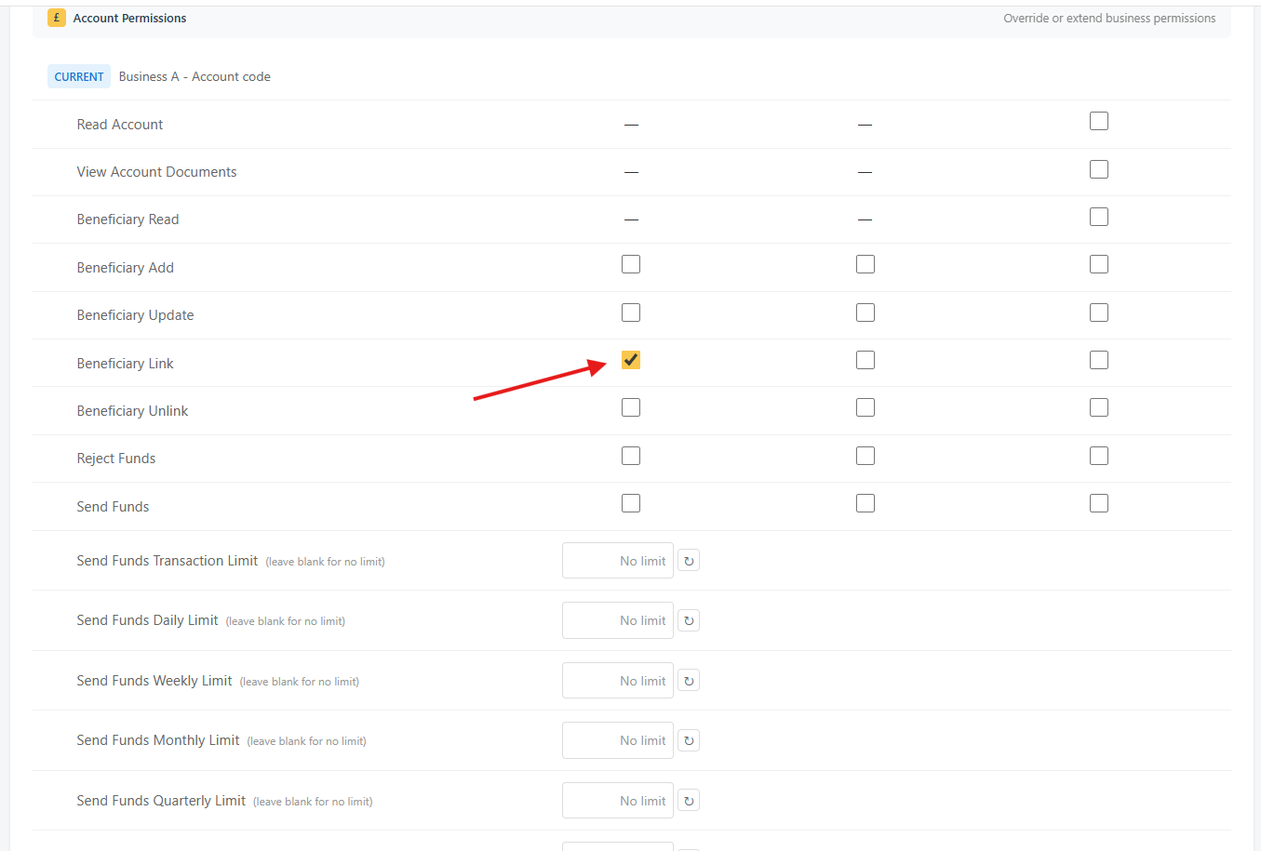Check Beneficiary Read in the rightmost column
This screenshot has height=851, width=1261.
pos(1098,216)
